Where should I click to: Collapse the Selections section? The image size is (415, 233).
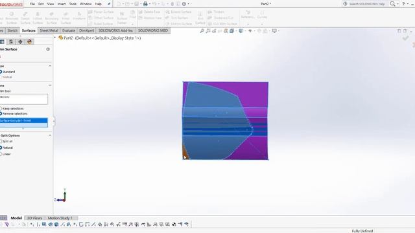click(x=50, y=85)
